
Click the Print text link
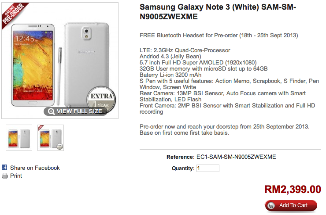[16, 176]
